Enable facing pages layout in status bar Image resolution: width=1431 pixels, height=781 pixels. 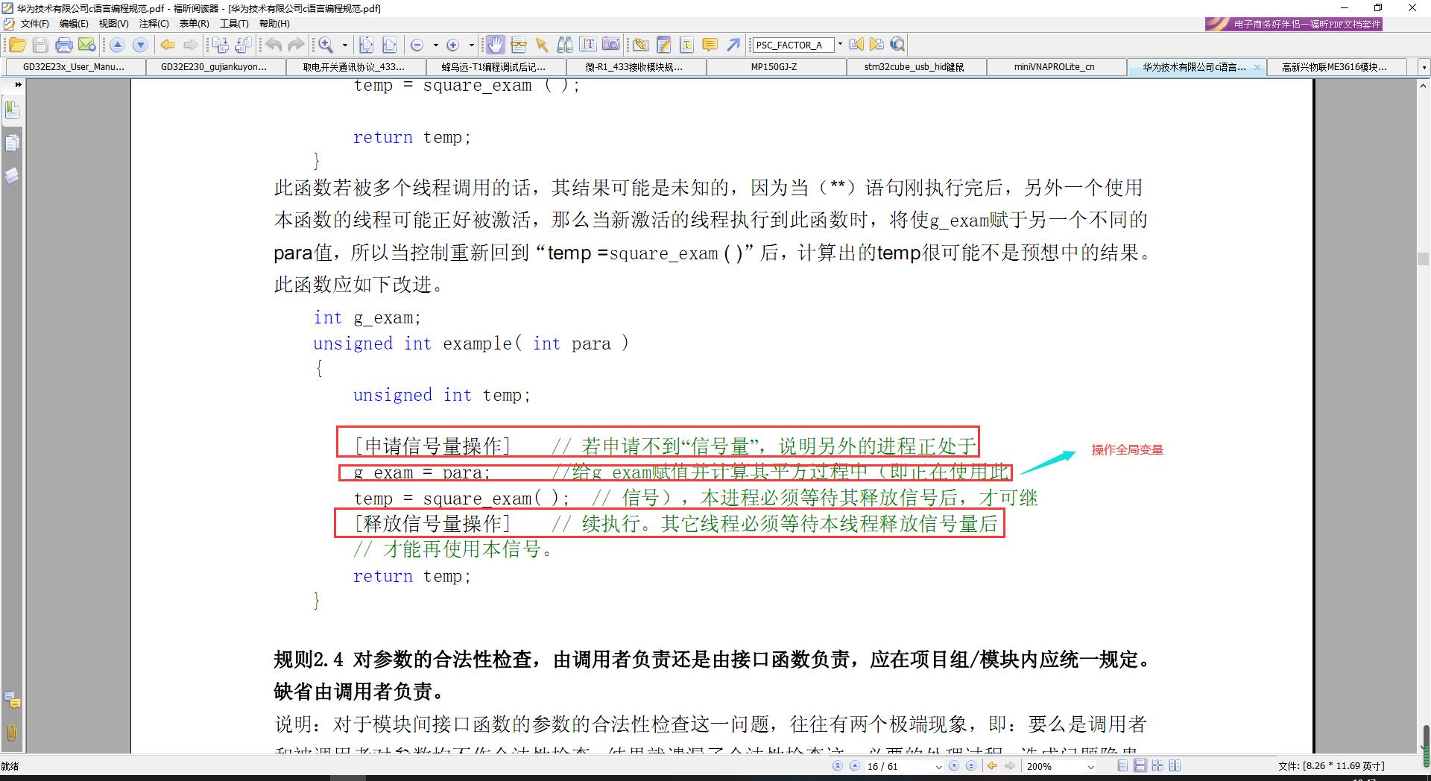(x=1175, y=765)
